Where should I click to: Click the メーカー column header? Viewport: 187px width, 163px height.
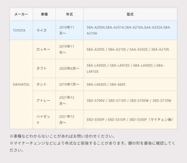point(21,14)
